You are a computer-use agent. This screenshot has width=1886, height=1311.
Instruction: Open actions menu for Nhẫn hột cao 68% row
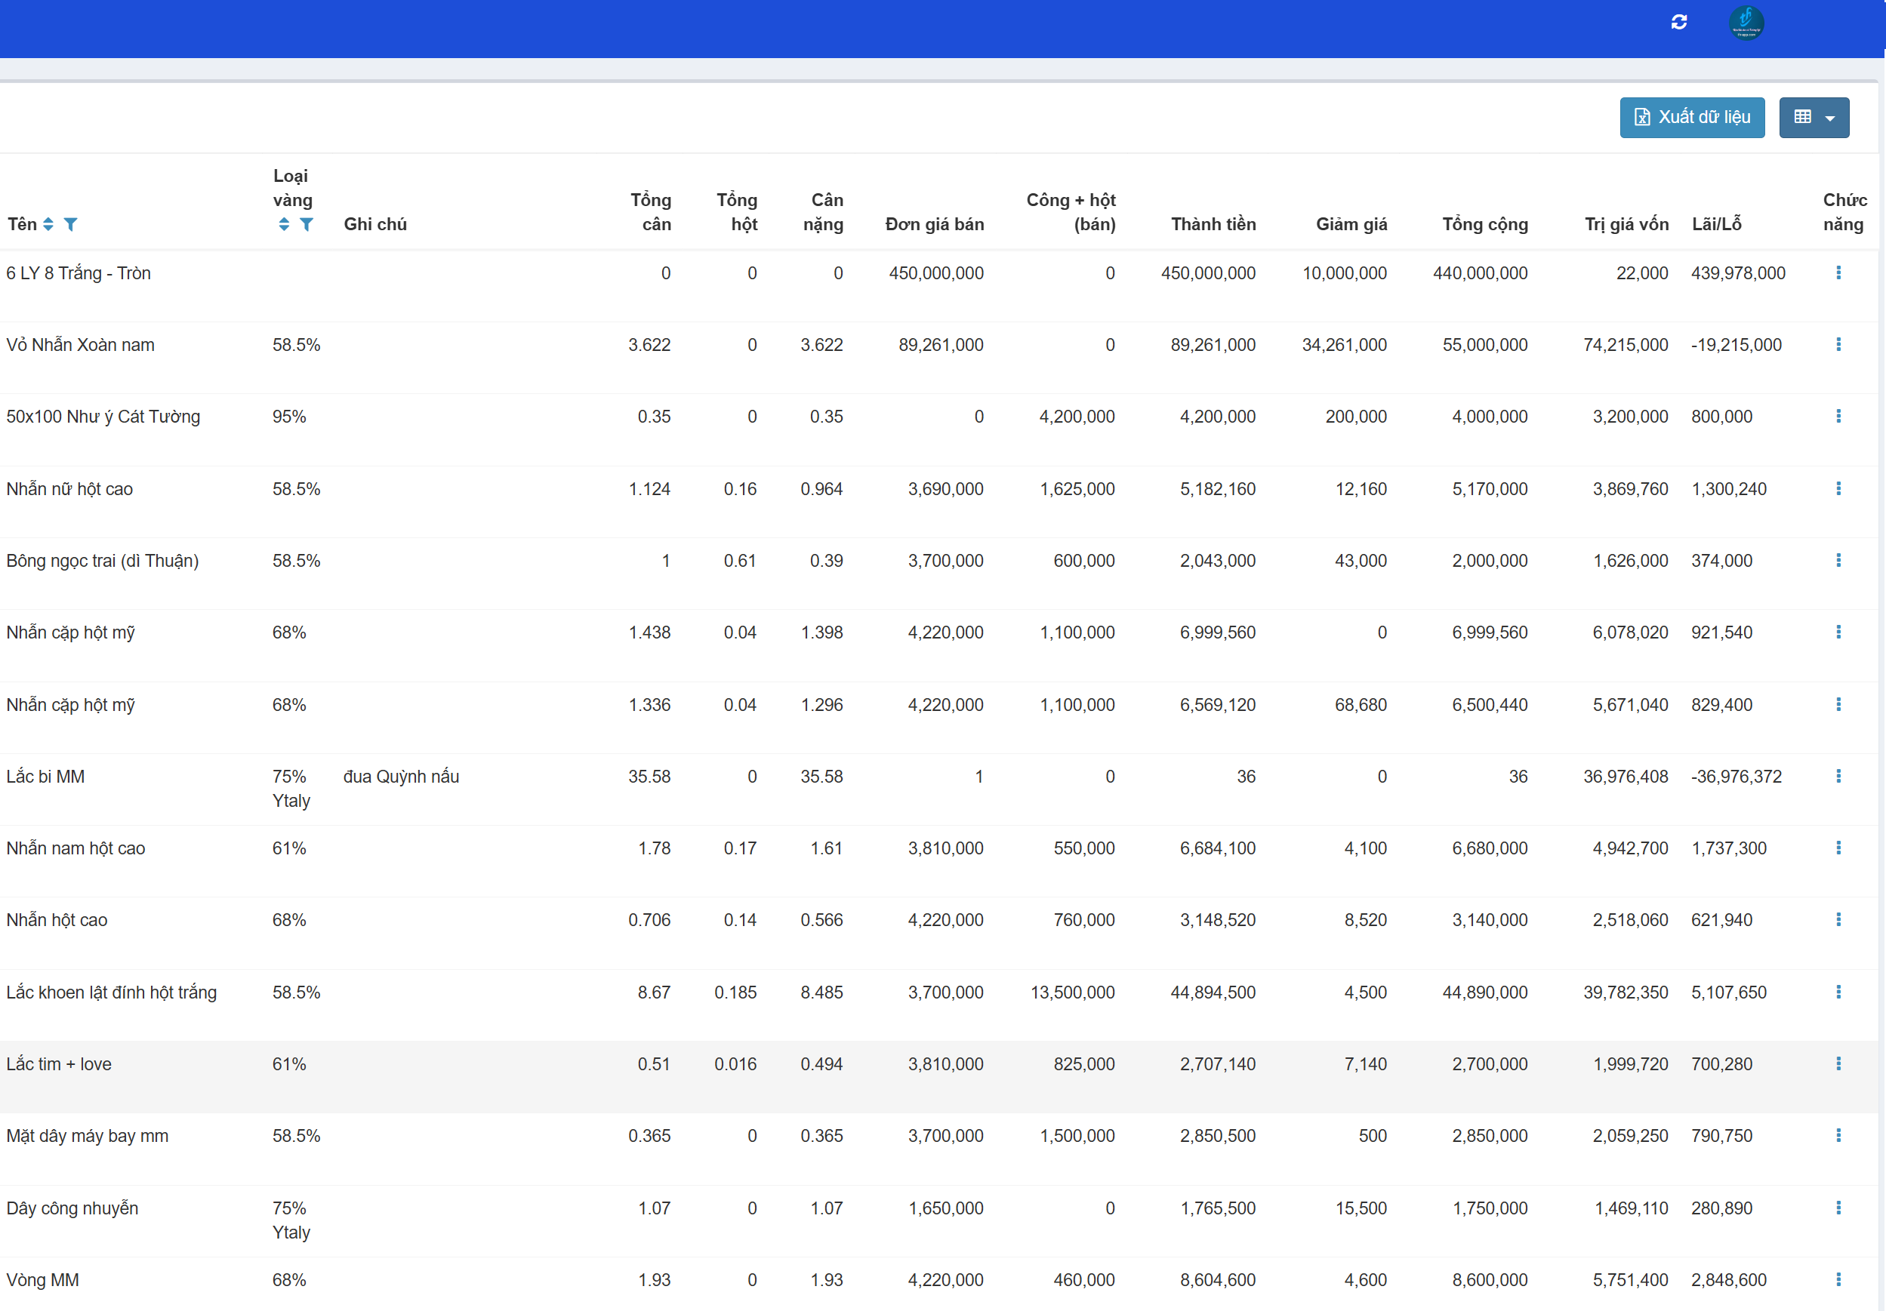pos(1838,920)
